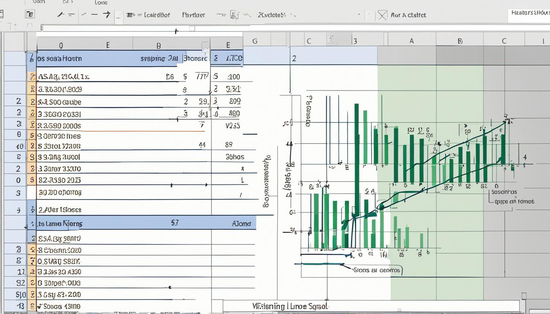Screen dimensions: 550x314
Task: Click the 'Srons al cenrros' chart callout label
Action: (377, 270)
